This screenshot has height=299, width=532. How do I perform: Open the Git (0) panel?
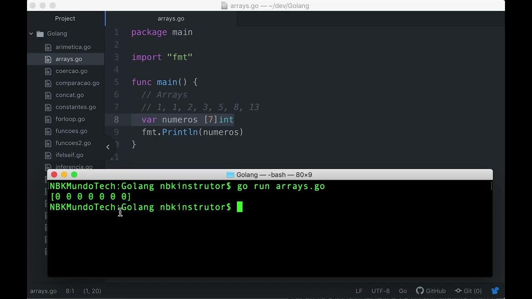(x=468, y=291)
